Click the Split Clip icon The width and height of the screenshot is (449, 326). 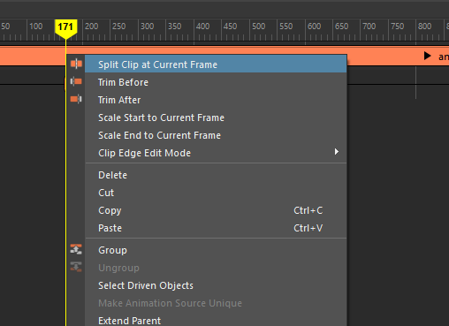[x=76, y=64]
